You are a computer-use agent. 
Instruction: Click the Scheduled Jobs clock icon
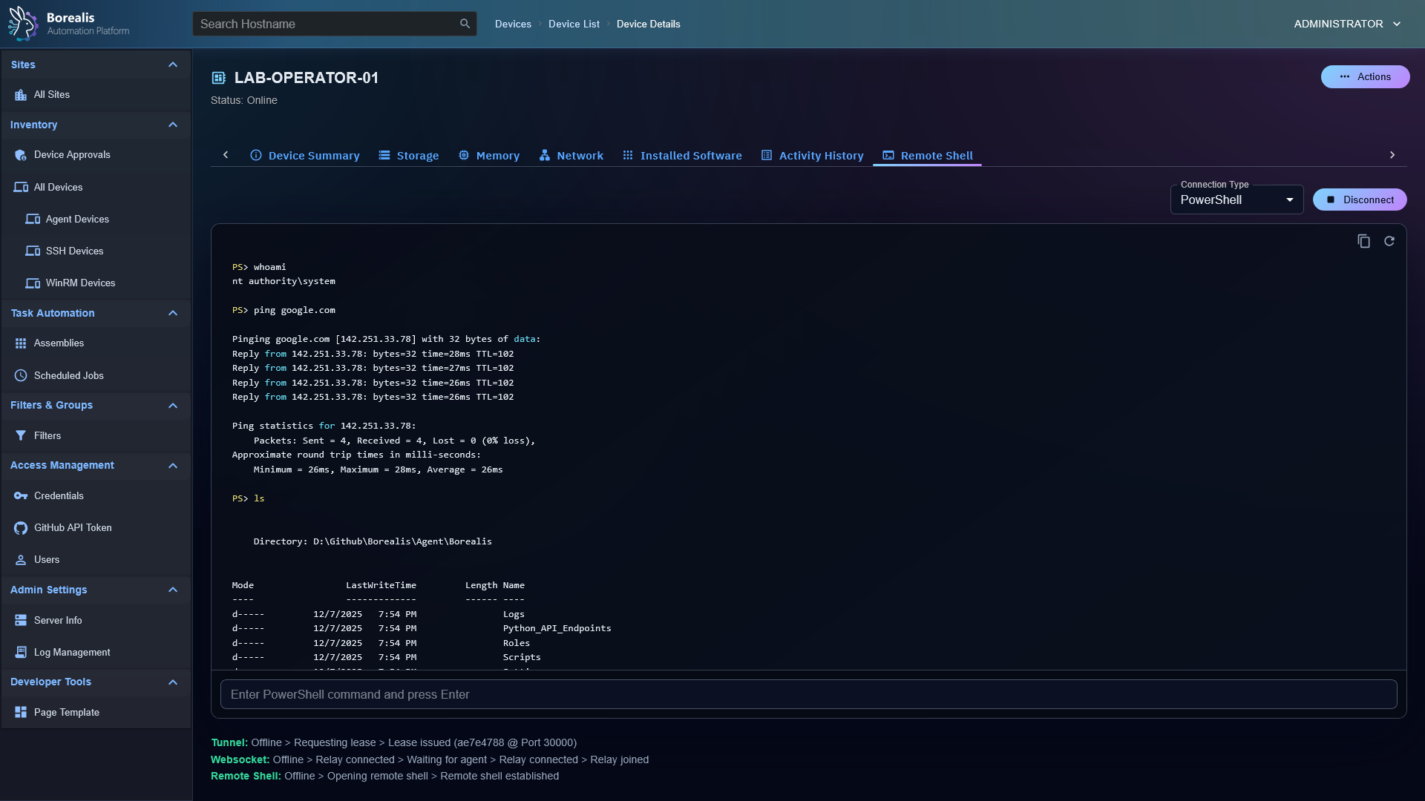[x=20, y=375]
